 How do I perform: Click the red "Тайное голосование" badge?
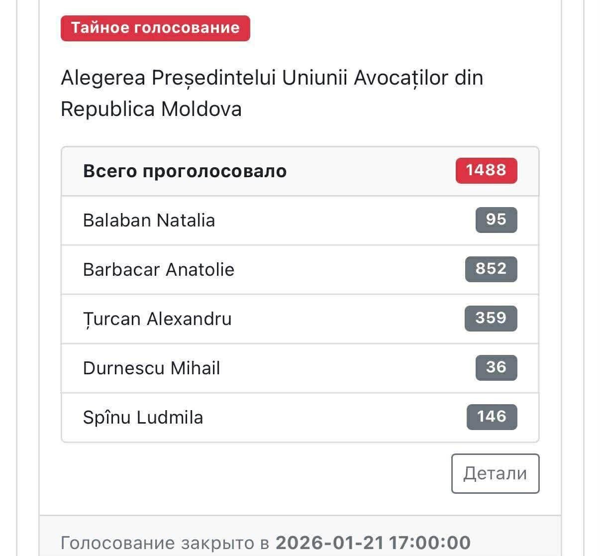pos(155,28)
